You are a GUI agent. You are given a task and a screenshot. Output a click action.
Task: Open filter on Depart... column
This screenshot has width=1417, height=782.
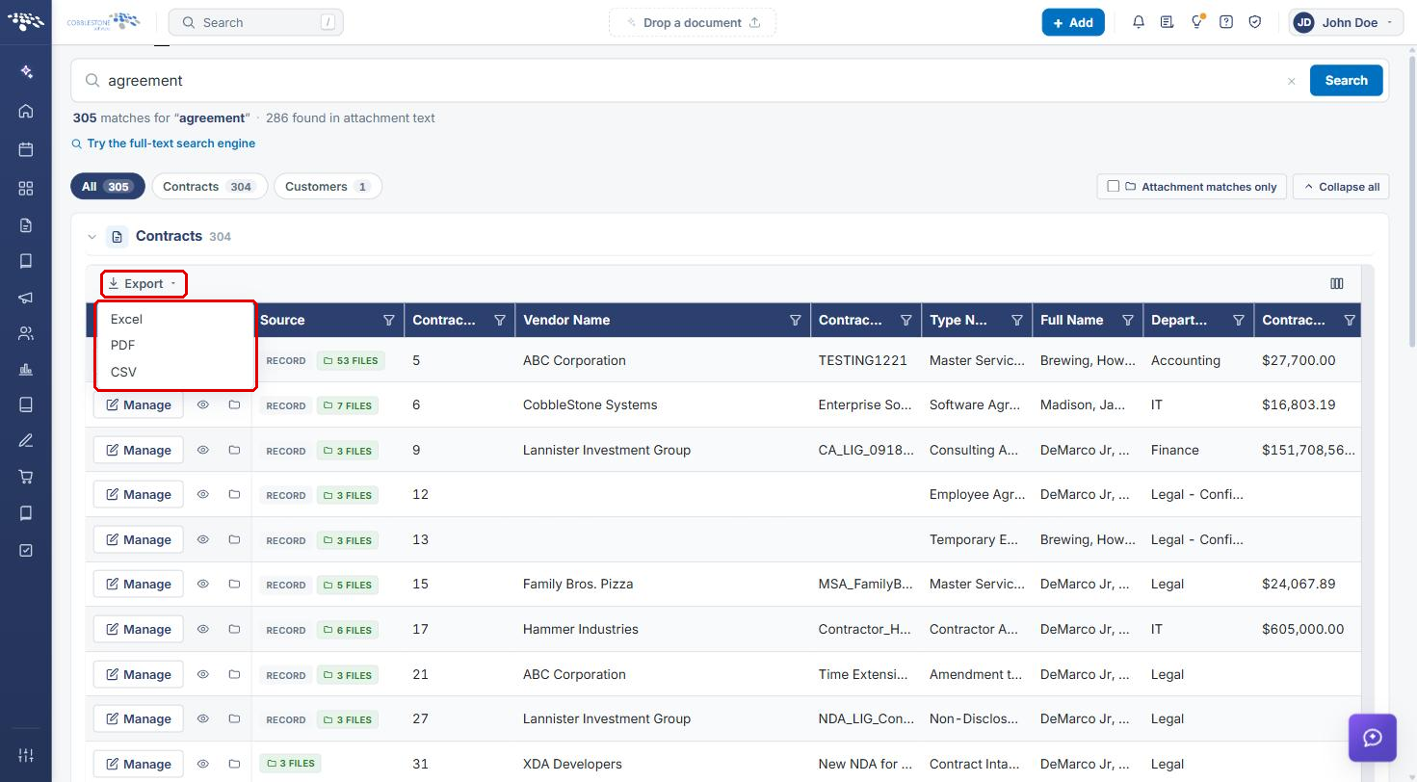(1239, 321)
